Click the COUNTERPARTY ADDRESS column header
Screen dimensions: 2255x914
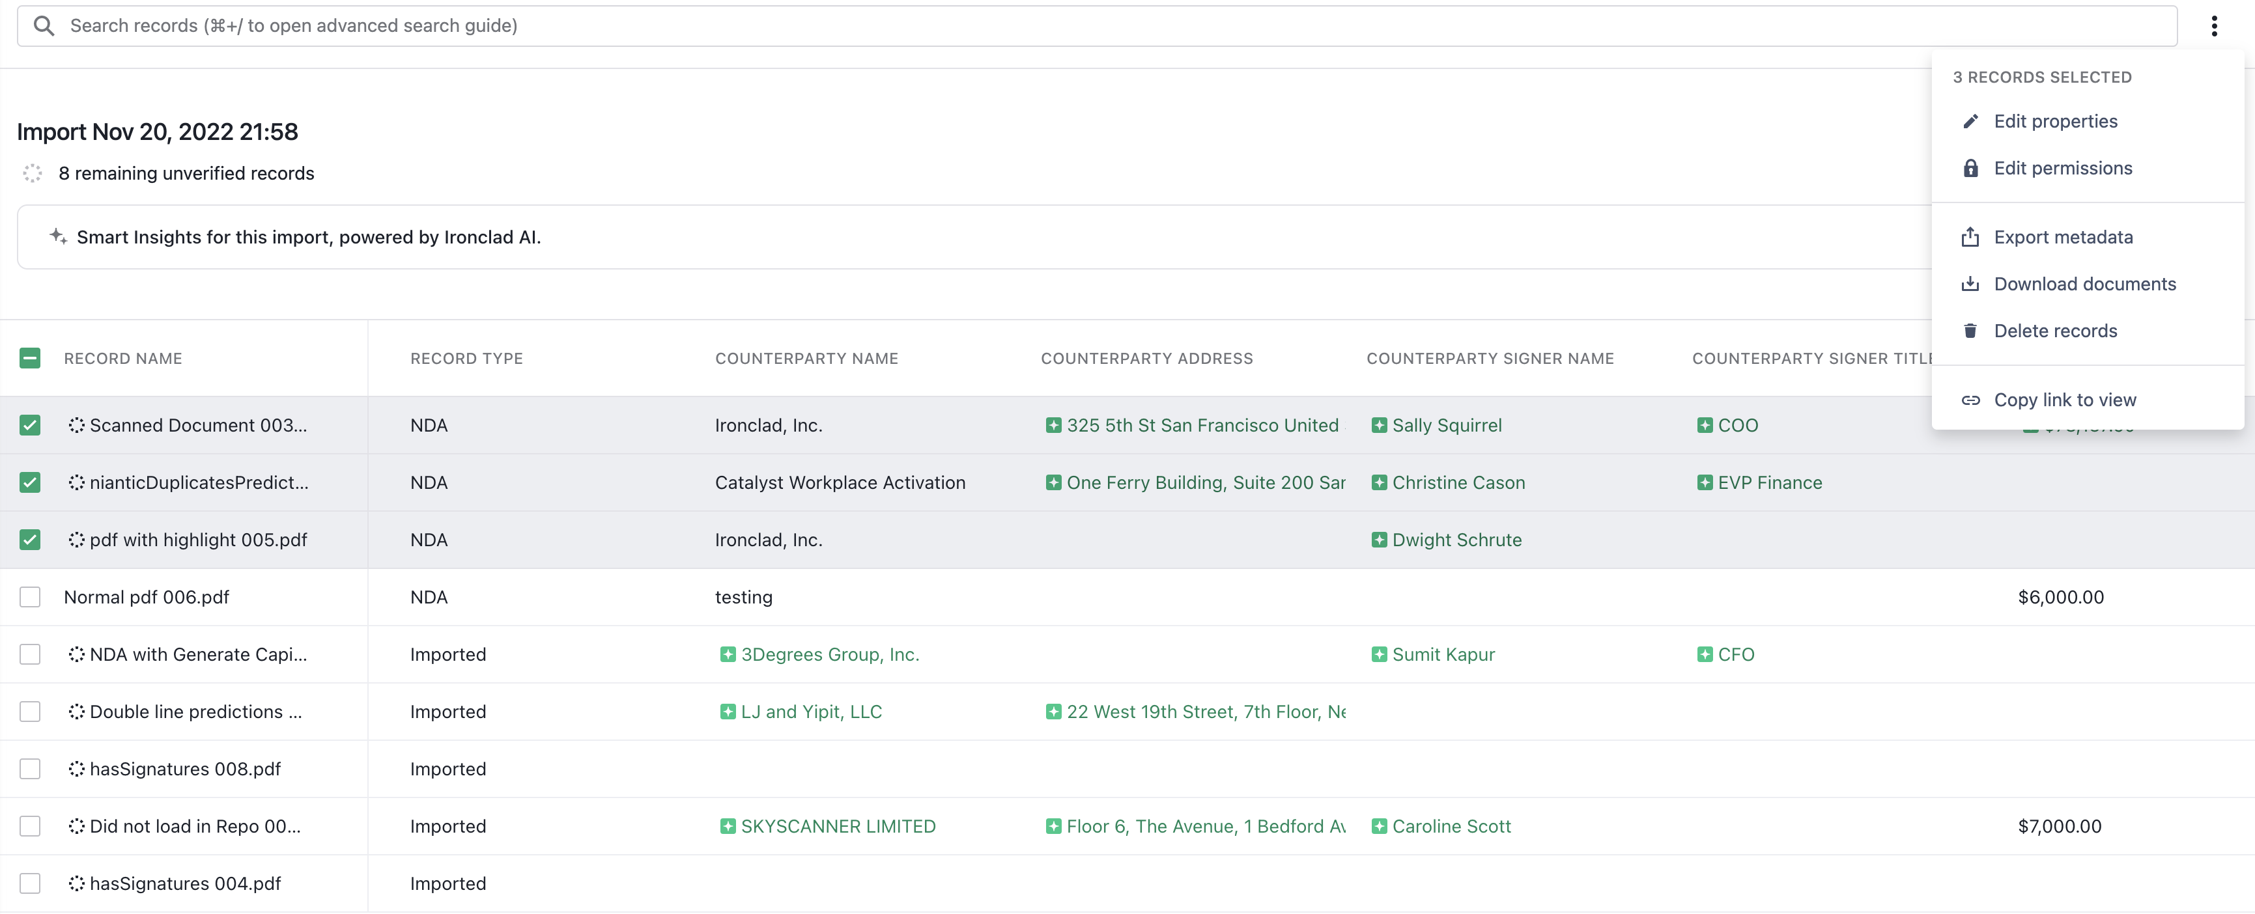tap(1147, 358)
